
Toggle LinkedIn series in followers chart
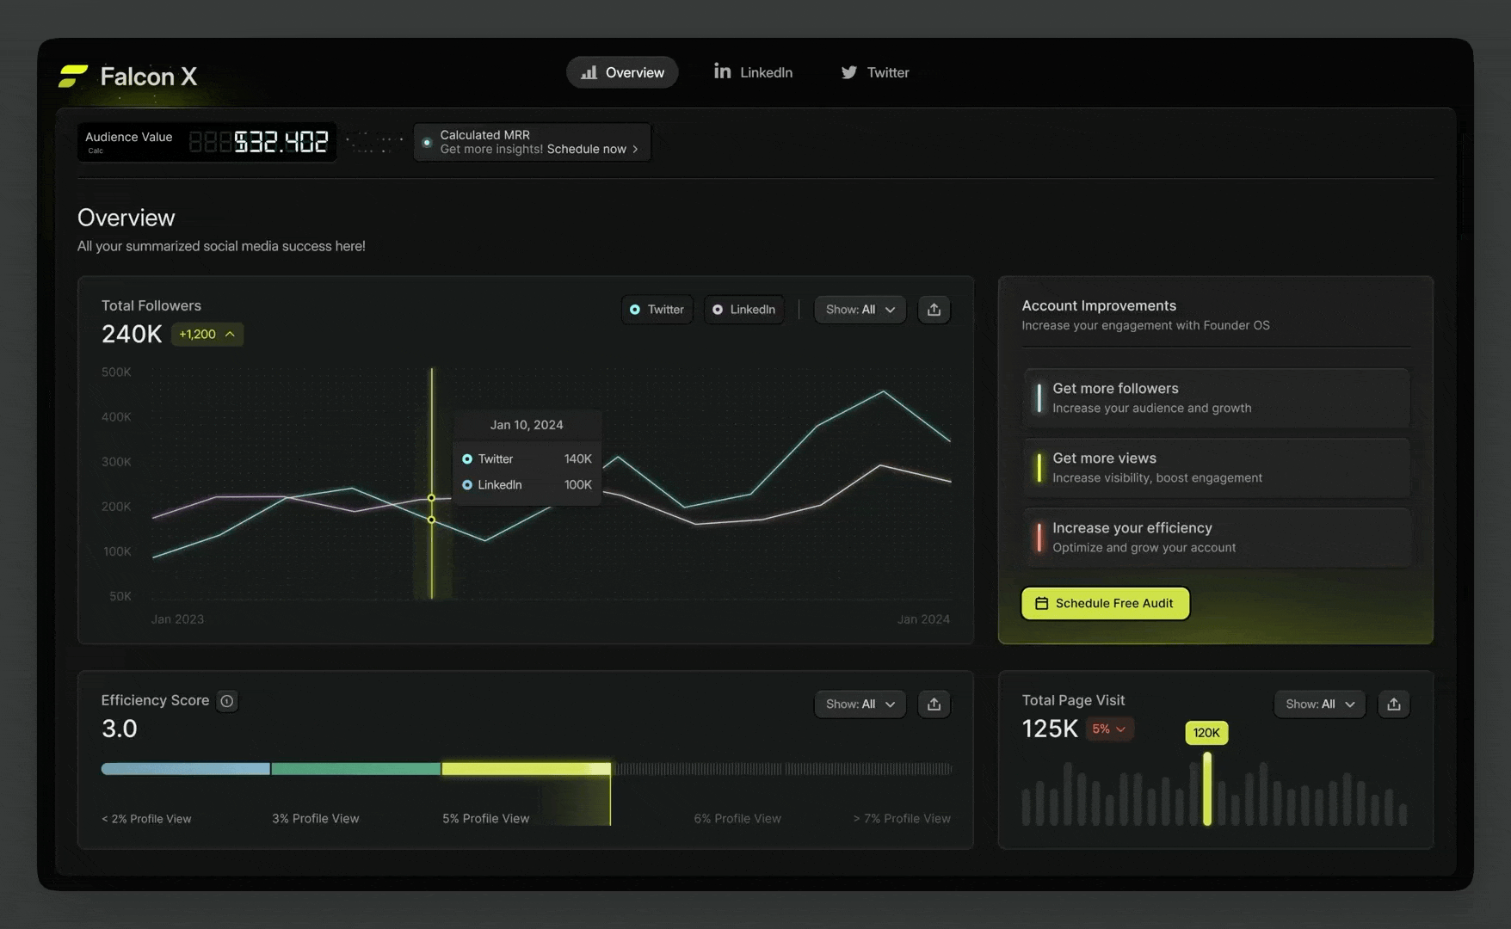[x=744, y=310]
